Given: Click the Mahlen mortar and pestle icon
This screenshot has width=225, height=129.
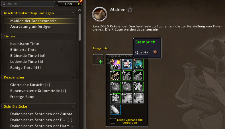Looking at the screenshot, I should [x=100, y=14].
